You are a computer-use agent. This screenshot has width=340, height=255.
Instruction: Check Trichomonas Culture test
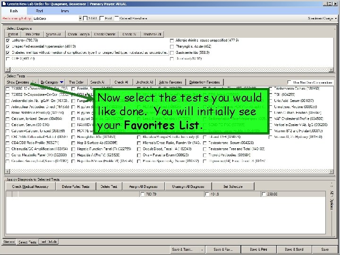click(x=271, y=88)
